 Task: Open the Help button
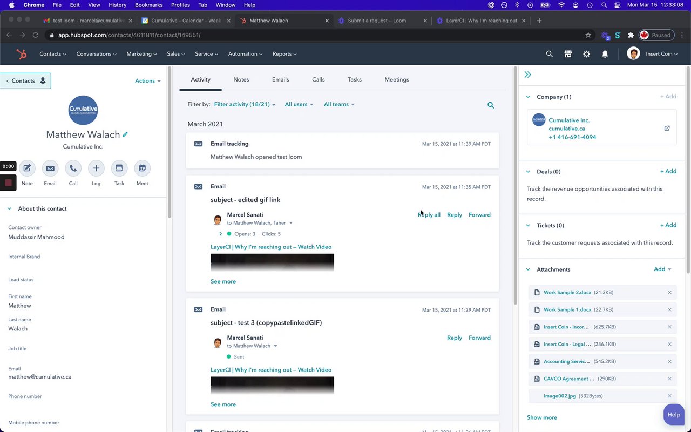coord(674,415)
